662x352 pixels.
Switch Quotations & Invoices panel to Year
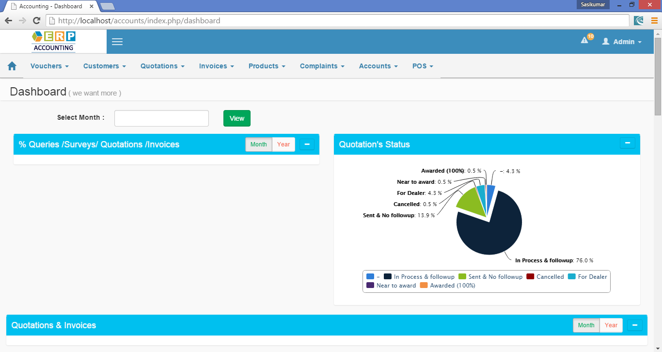(x=611, y=325)
